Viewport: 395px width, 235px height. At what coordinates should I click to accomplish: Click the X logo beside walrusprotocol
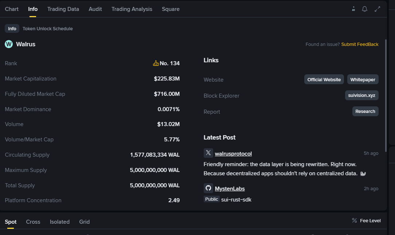208,153
